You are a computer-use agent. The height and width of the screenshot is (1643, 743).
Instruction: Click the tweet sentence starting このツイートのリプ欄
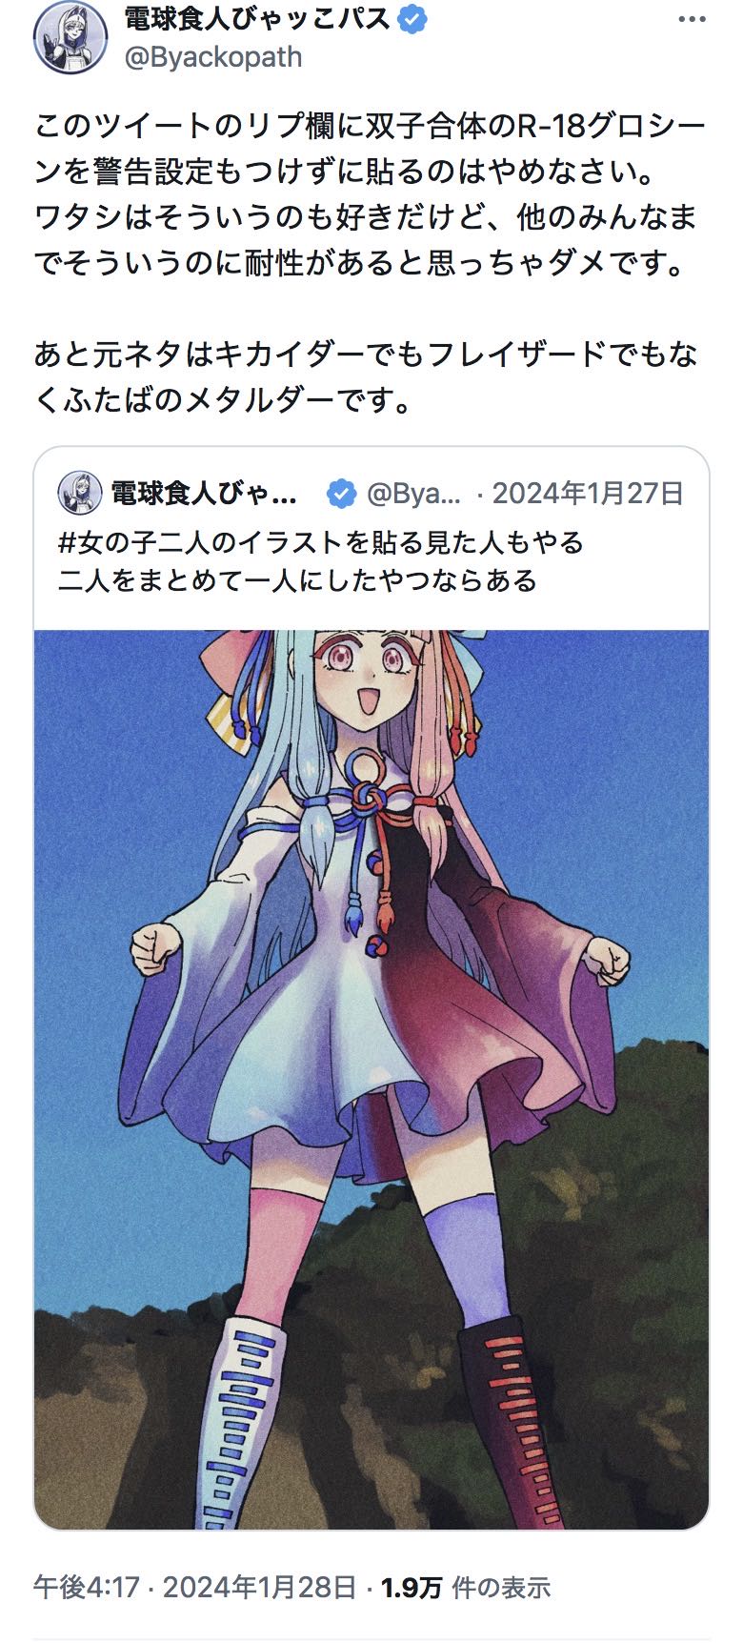tap(371, 149)
